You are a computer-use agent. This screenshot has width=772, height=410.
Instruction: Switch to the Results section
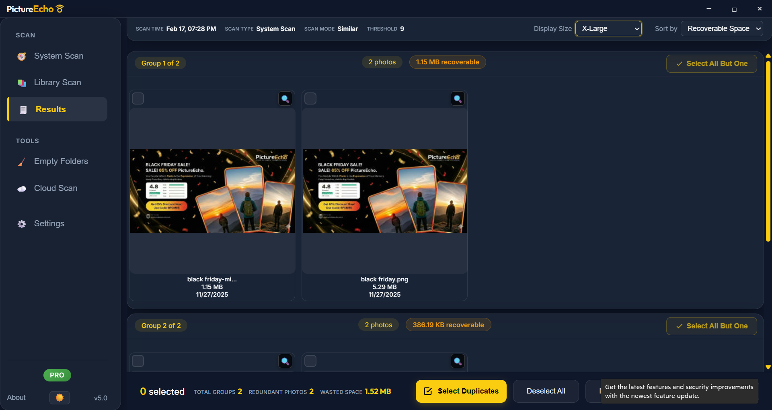point(50,109)
